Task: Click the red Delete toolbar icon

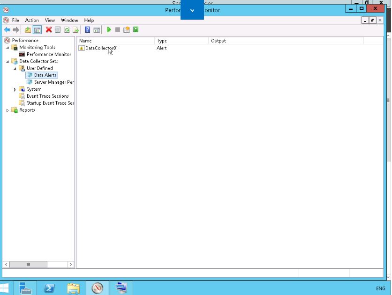Action: click(x=49, y=30)
